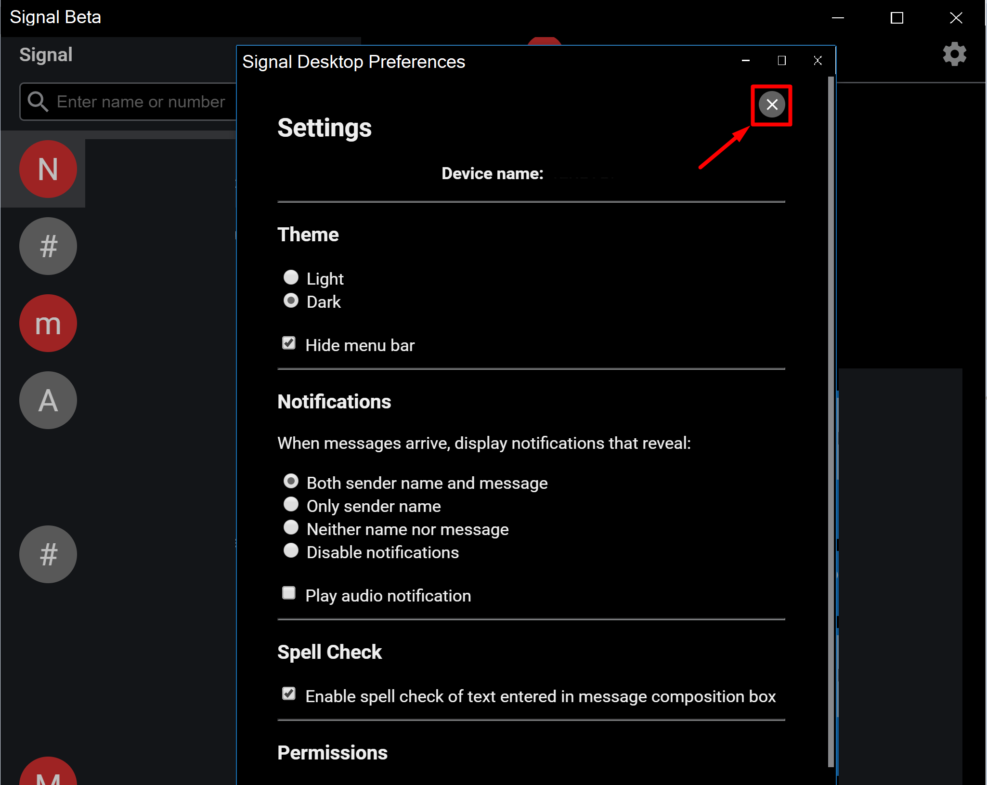Click the Enter name or number search field

(x=144, y=102)
